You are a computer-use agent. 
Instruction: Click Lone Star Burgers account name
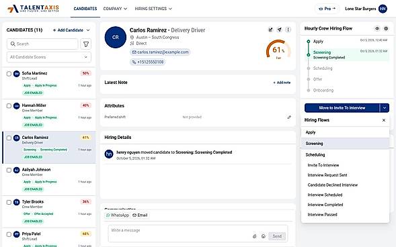(x=360, y=9)
